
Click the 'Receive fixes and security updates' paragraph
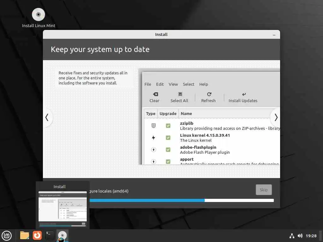click(x=93, y=78)
